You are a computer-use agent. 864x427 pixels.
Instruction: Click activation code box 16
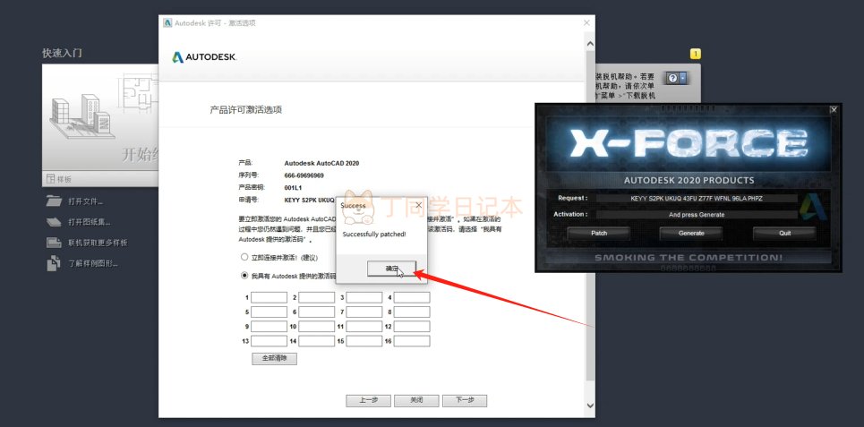(412, 341)
